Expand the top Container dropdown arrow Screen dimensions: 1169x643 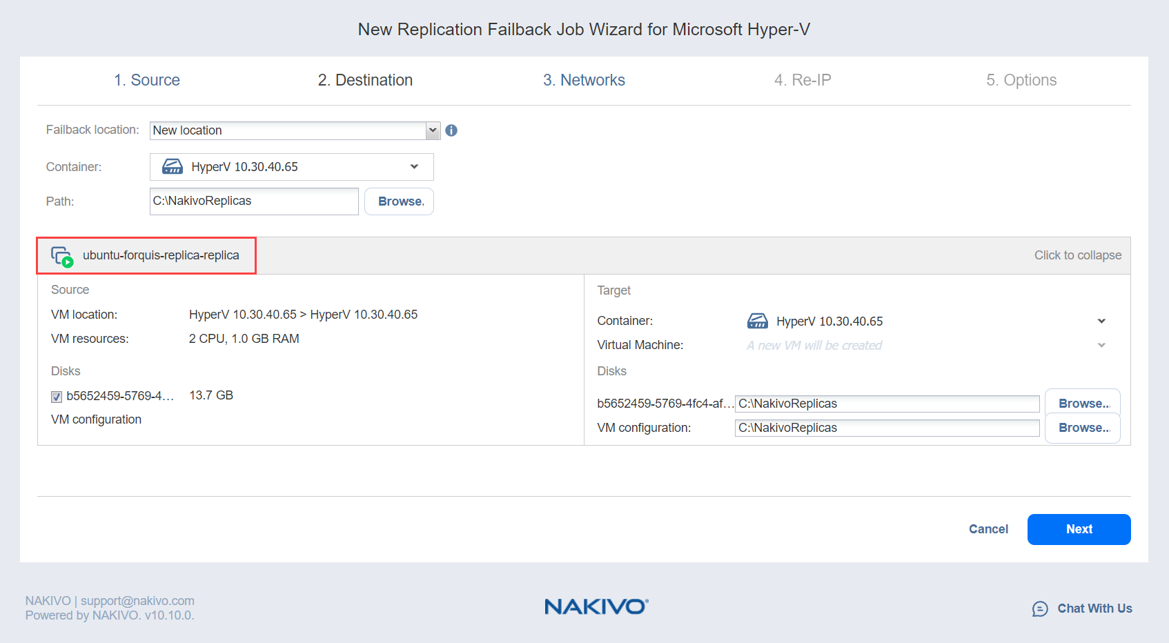click(414, 167)
